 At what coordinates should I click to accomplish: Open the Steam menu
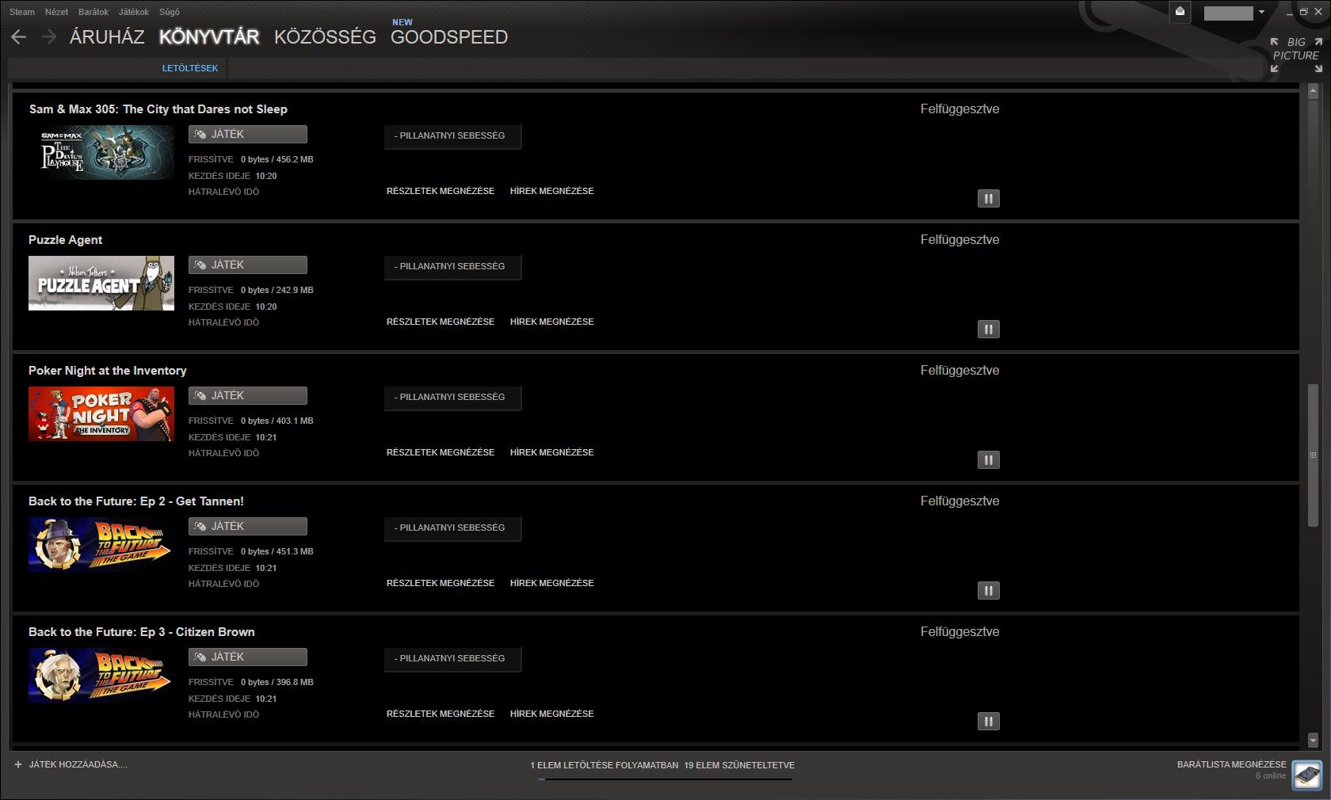22,12
